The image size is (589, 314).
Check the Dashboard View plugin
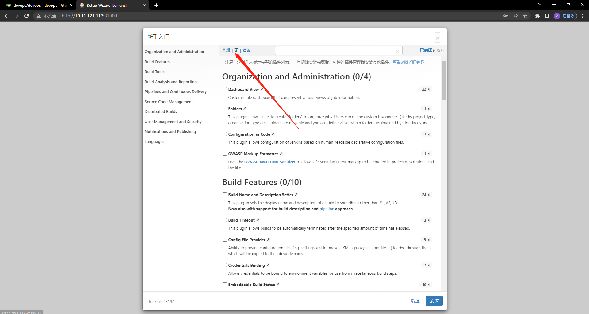[225, 89]
